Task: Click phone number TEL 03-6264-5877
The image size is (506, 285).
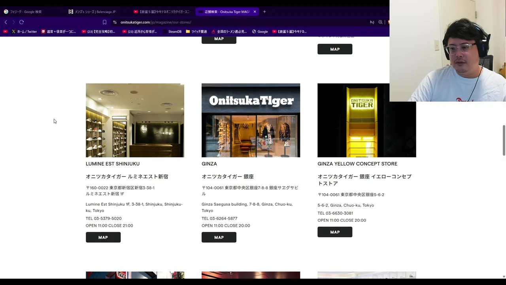Action: [x=219, y=218]
